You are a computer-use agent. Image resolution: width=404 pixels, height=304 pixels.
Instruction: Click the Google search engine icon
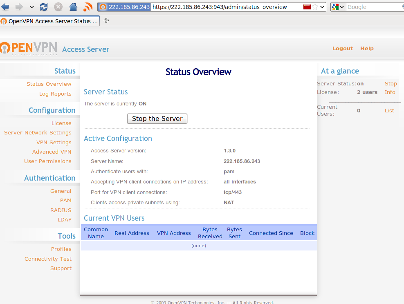click(x=335, y=7)
